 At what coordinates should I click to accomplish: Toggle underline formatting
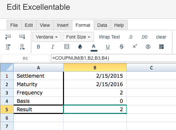(108, 47)
